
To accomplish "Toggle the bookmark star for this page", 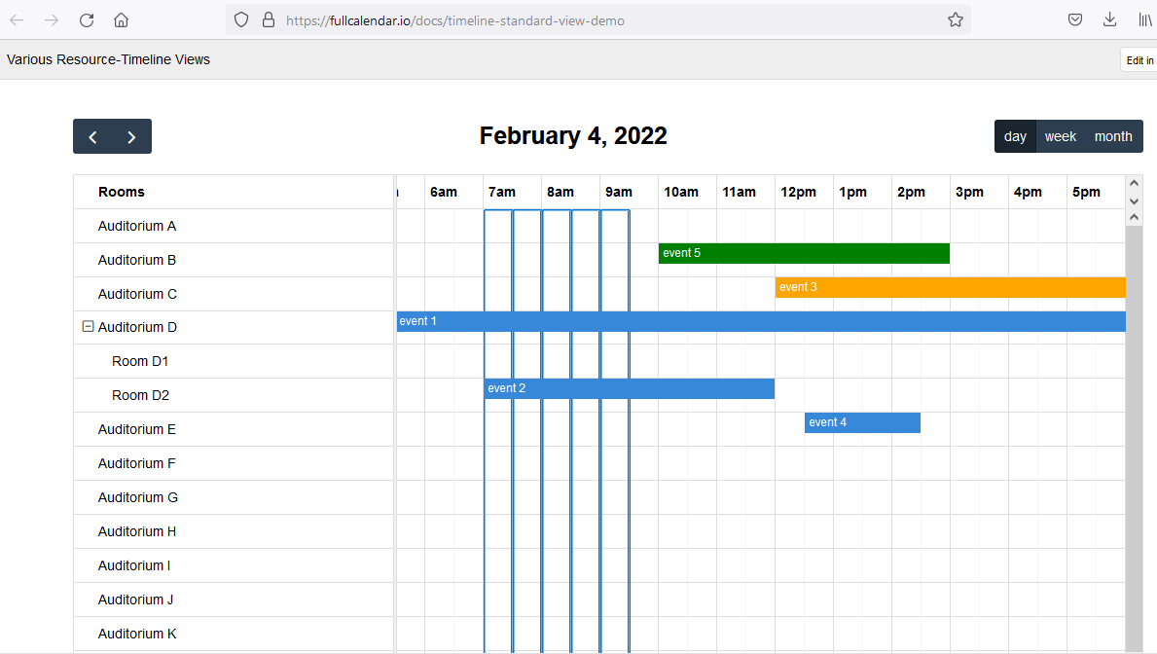I will coord(955,19).
